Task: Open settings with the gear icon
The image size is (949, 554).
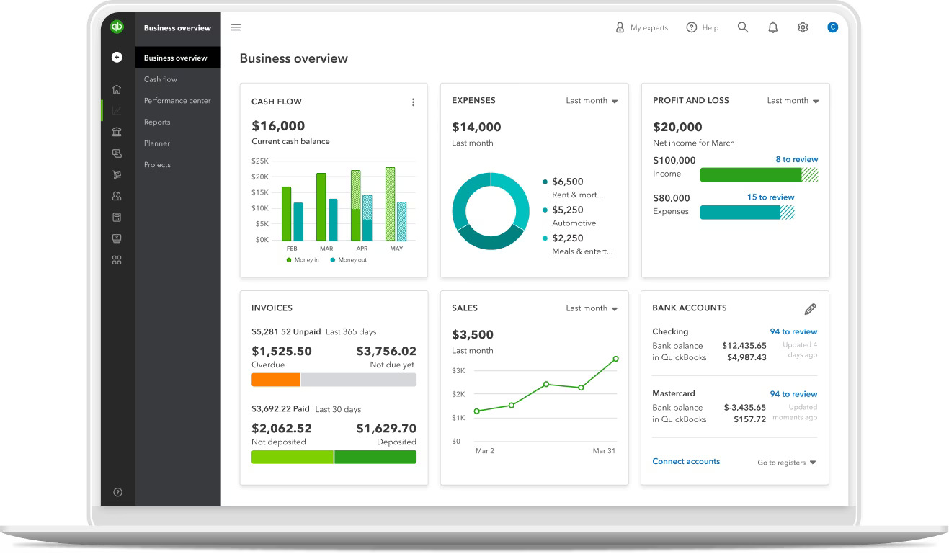Action: 803,27
